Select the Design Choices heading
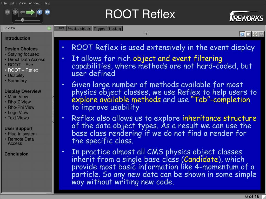This screenshot has height=199, width=266. tap(21, 49)
